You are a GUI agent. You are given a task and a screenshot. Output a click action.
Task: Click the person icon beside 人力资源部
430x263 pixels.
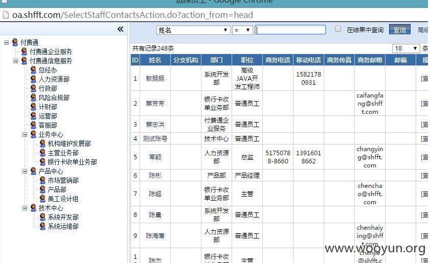pos(33,79)
